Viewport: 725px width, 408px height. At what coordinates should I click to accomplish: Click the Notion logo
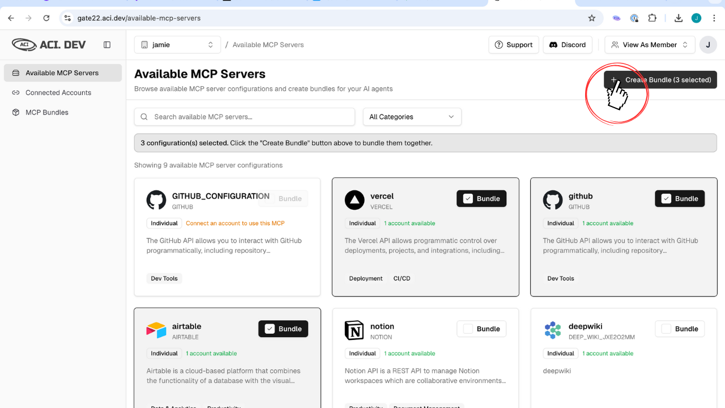pos(355,330)
